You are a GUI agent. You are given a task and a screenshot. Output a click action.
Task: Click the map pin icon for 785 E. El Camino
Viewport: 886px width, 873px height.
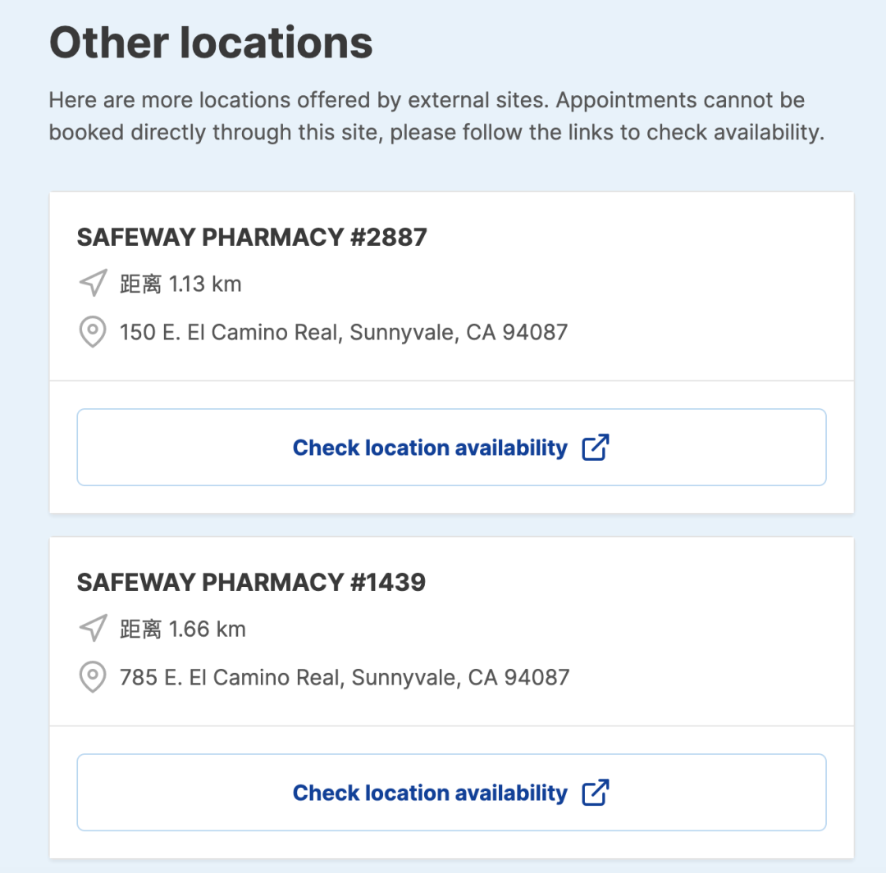click(93, 678)
